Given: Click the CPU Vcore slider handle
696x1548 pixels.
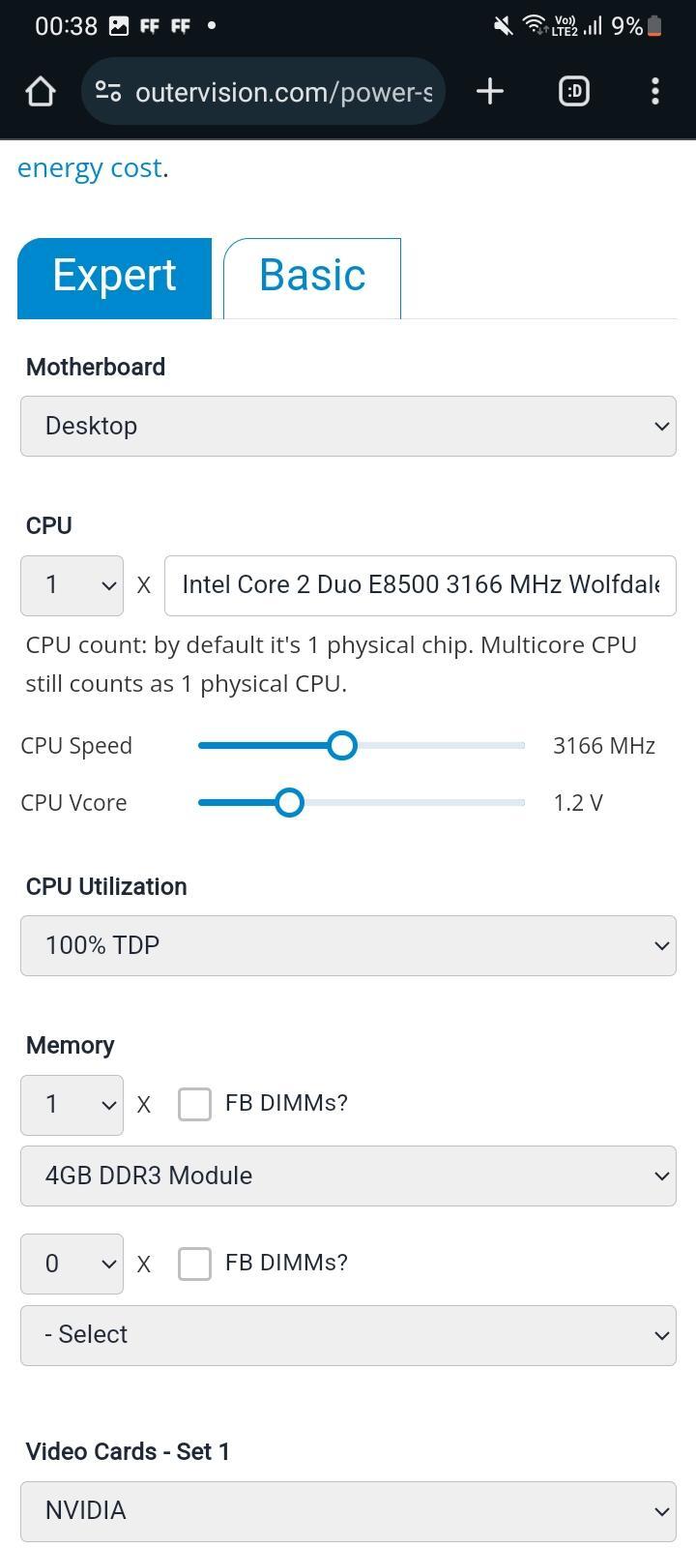Looking at the screenshot, I should tap(289, 802).
